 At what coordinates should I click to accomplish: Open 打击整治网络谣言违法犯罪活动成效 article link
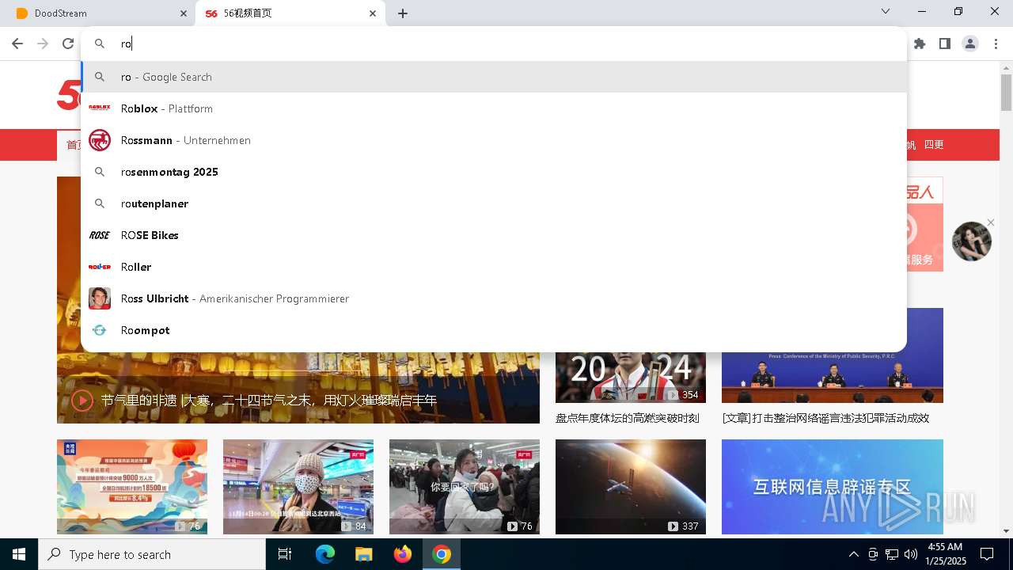point(825,418)
